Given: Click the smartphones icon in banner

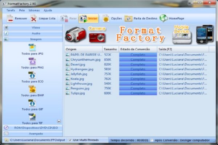Looking at the screenshot, I should 205,34.
